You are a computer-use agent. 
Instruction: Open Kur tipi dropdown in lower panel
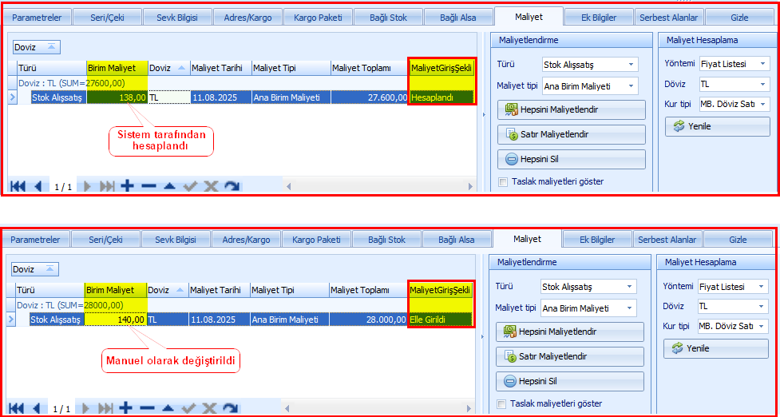pyautogui.click(x=761, y=326)
